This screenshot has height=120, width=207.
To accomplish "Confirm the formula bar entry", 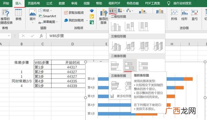I will pyautogui.click(x=32, y=36).
